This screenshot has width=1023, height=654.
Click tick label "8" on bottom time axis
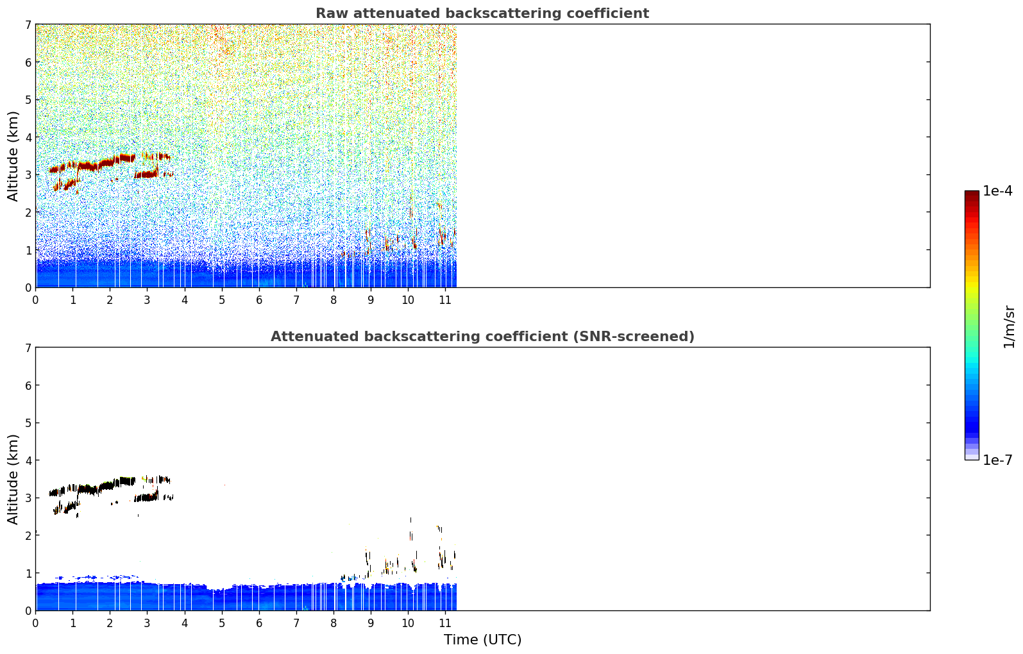pyautogui.click(x=334, y=623)
